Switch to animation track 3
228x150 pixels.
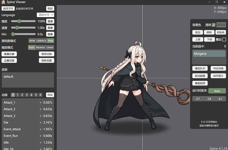pos(27,95)
